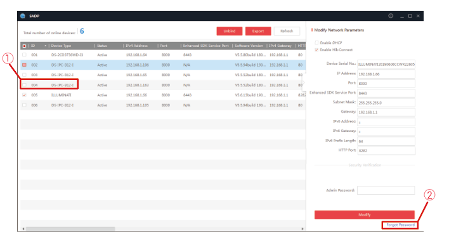Click the scrollbar left arrow
Screen dimensions: 475x248
click(x=23, y=229)
